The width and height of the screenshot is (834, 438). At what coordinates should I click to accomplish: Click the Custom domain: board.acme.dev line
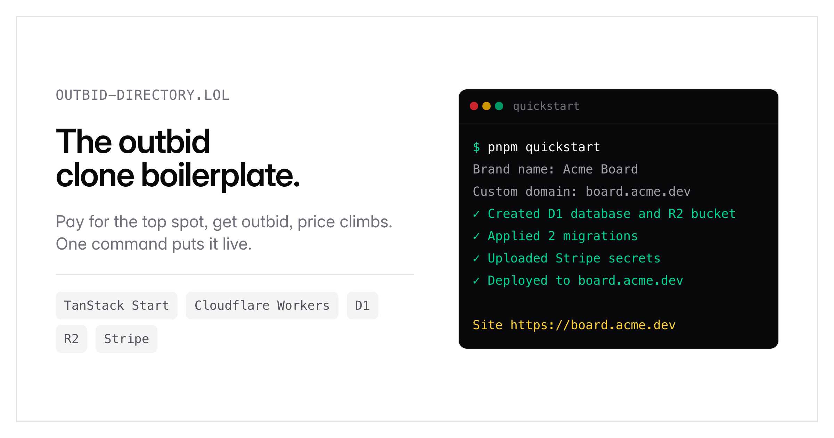(582, 192)
